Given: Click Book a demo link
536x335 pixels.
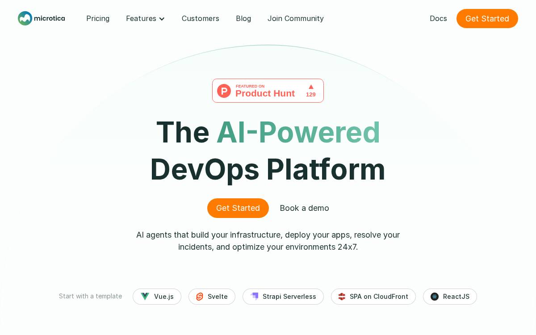Looking at the screenshot, I should [305, 208].
